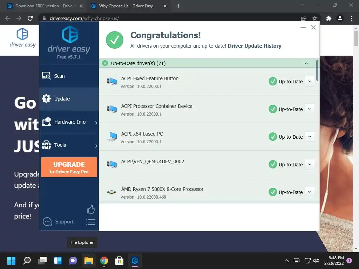The image size is (359, 269).
Task: Select Update in Driver Easy sidebar
Action: (x=69, y=99)
